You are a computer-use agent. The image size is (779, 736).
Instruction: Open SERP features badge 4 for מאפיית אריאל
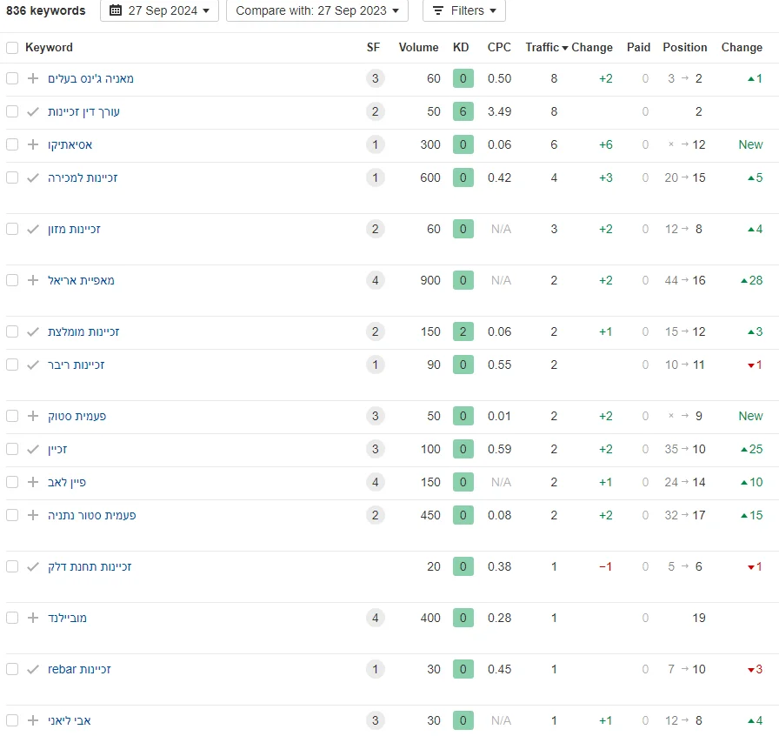point(375,280)
